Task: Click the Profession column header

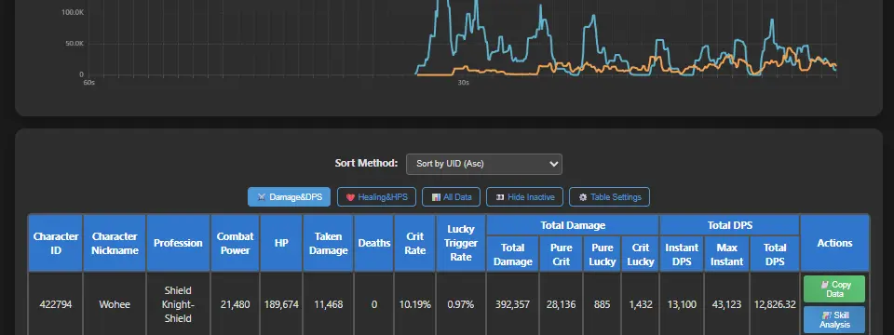Action: pyautogui.click(x=179, y=243)
